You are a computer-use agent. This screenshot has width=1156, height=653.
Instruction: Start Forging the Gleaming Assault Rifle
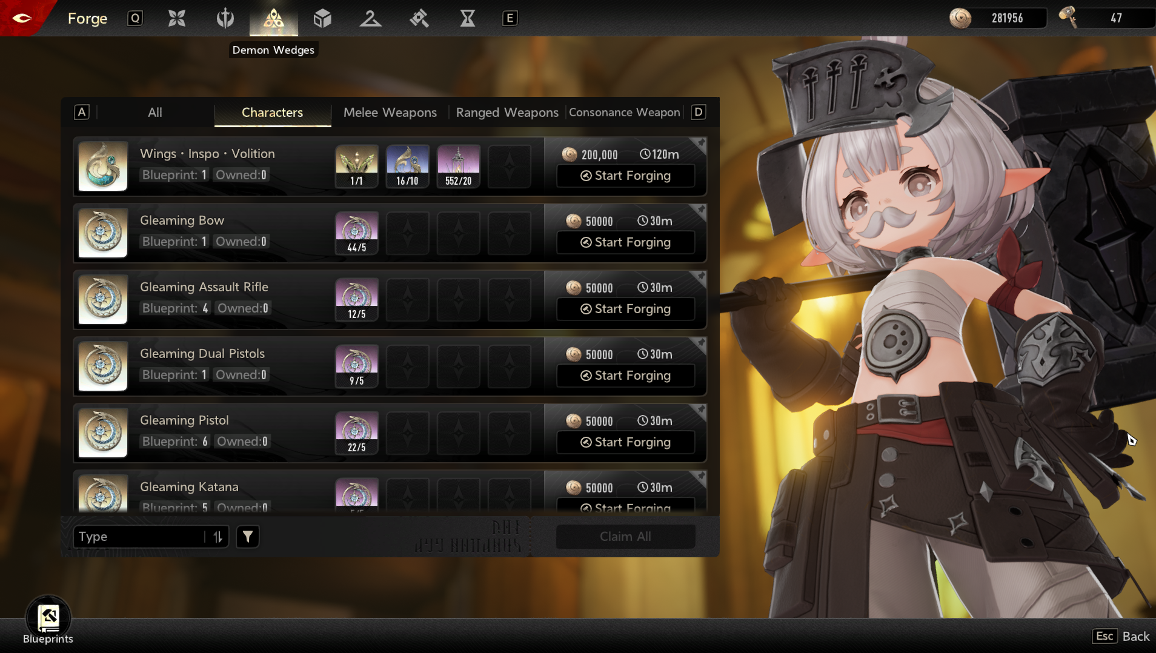click(626, 309)
